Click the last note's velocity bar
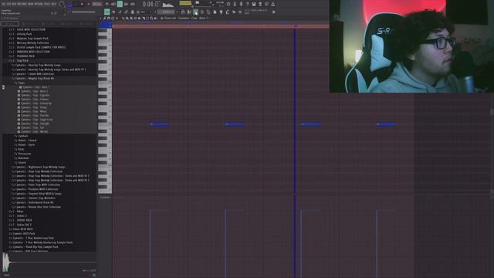This screenshot has height=278, width=494. click(x=377, y=244)
